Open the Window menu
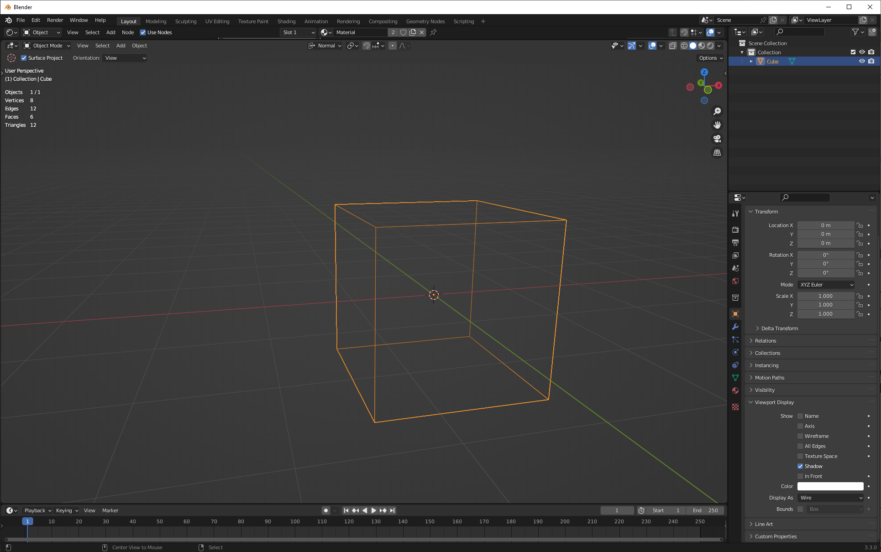Image resolution: width=881 pixels, height=552 pixels. (x=79, y=20)
